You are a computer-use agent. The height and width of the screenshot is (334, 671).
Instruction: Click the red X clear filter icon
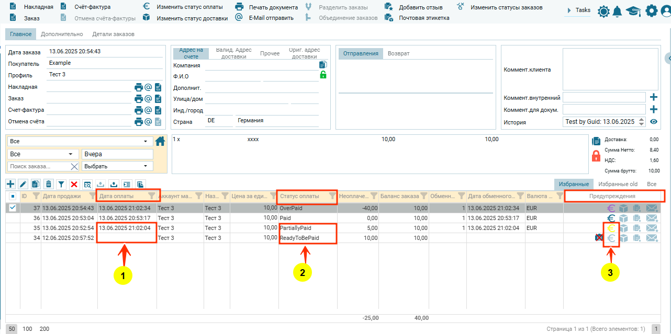pos(74,184)
